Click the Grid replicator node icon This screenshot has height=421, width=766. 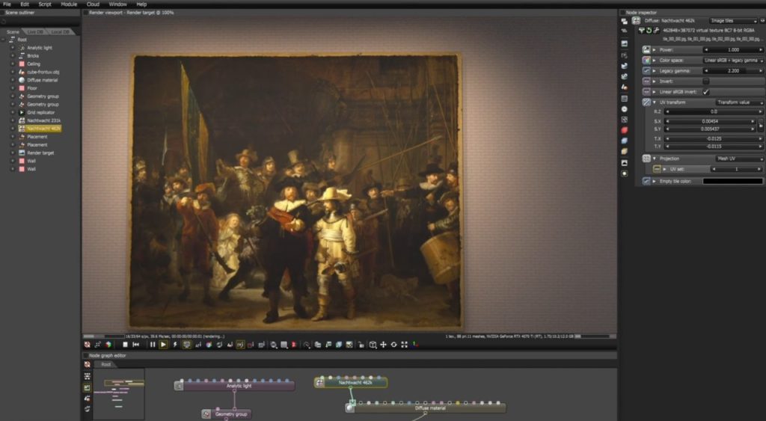22,112
